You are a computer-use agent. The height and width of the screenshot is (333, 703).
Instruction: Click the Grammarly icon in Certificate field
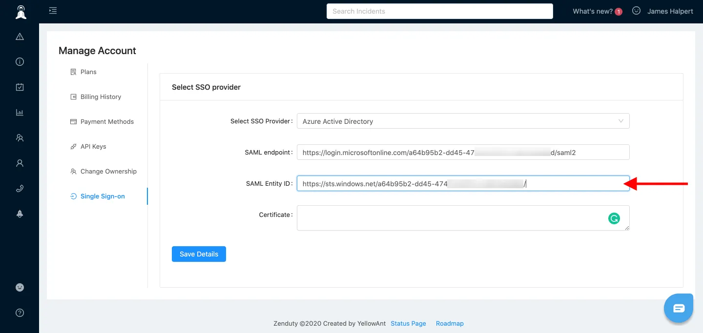click(x=614, y=219)
